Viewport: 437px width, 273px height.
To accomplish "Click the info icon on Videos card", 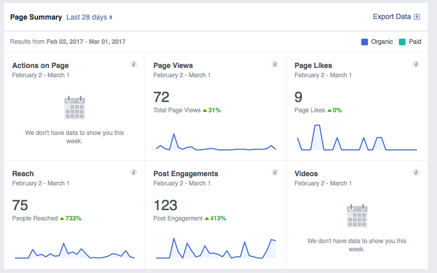I will tap(416, 173).
